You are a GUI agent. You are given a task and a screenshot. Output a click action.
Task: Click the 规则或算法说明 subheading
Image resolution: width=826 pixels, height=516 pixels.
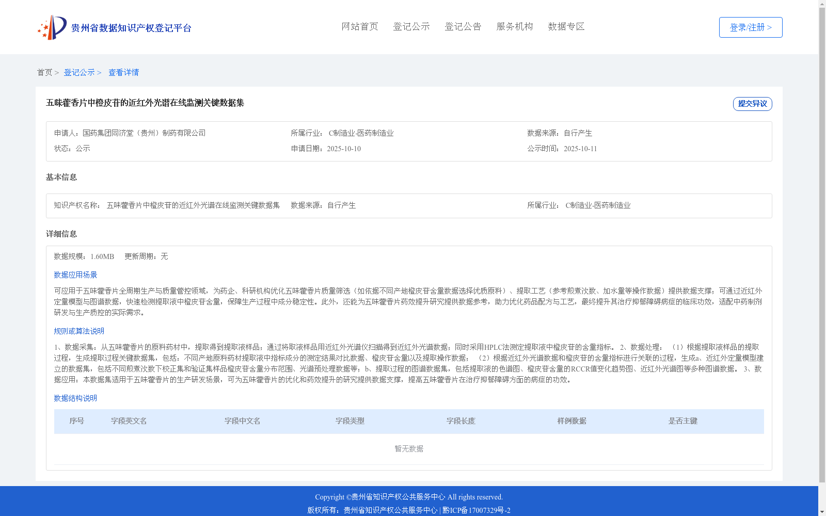79,331
